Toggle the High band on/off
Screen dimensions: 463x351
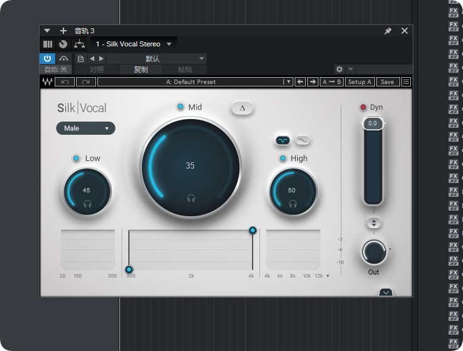pos(283,158)
